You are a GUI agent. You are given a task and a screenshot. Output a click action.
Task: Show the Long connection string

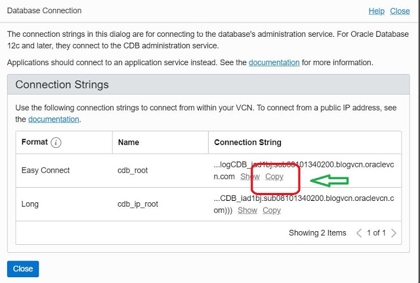click(247, 210)
